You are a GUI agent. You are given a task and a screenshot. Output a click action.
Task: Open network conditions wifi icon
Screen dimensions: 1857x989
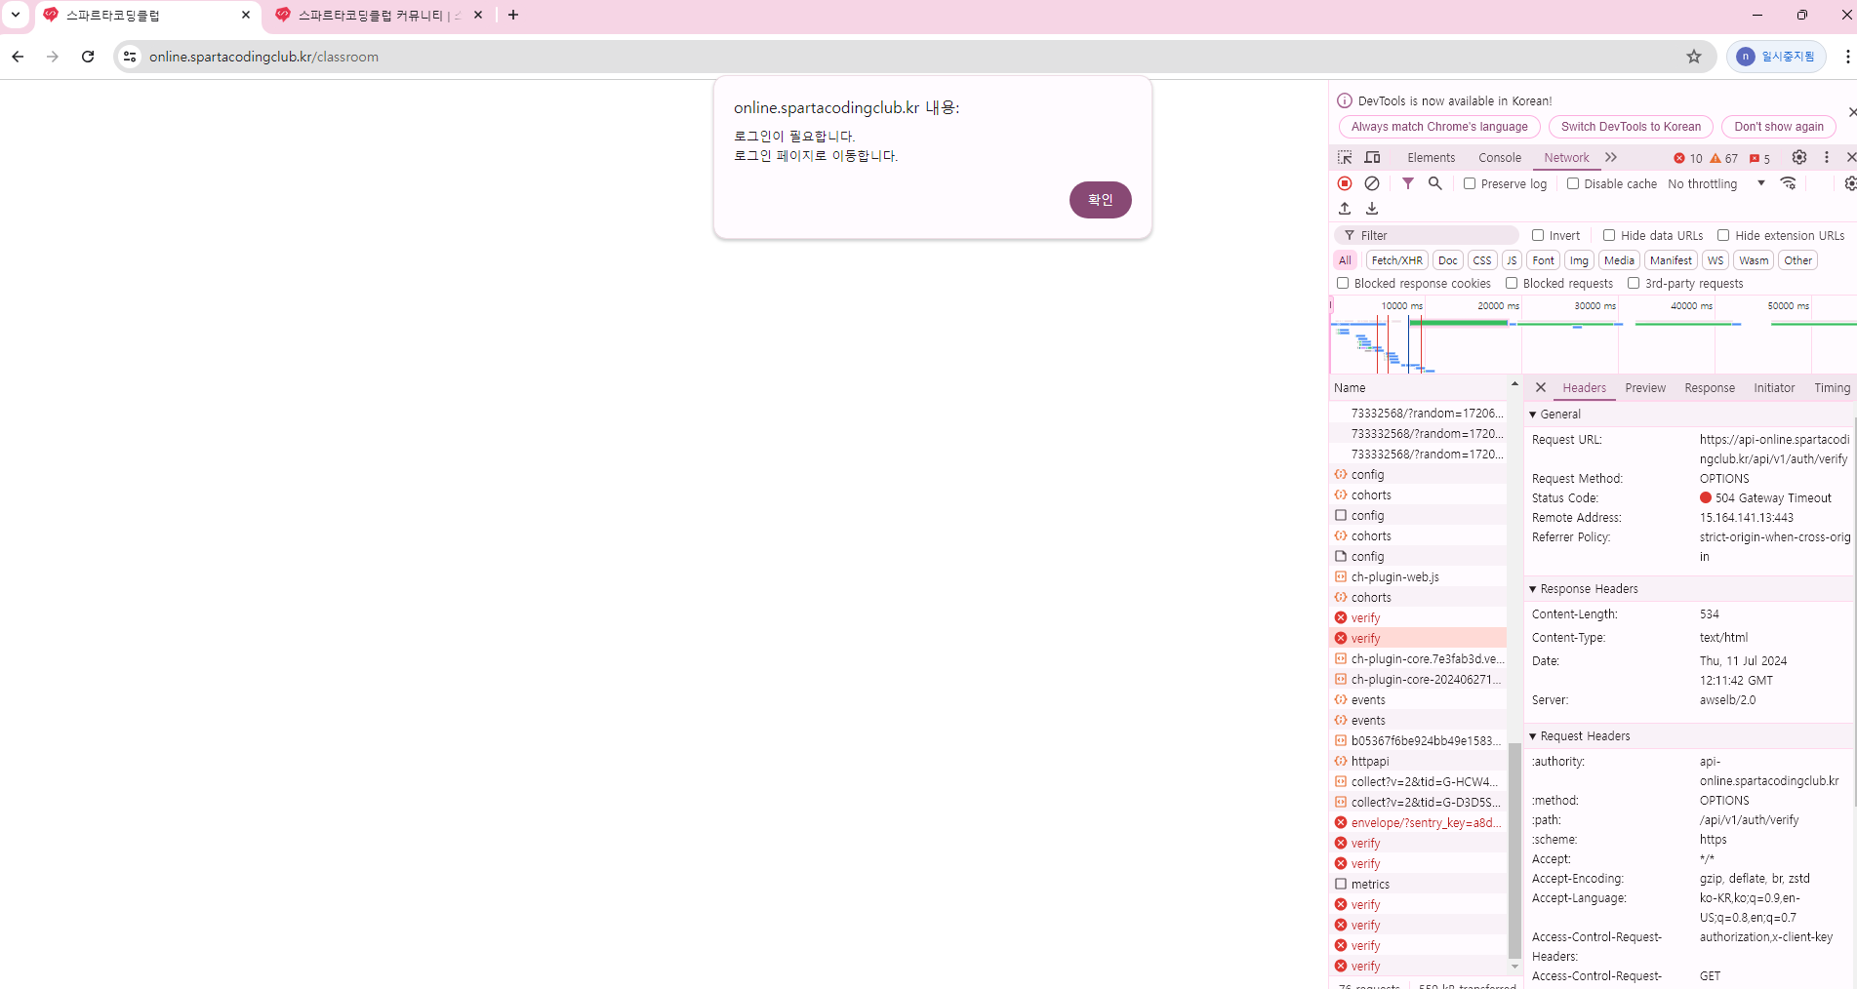1788,183
